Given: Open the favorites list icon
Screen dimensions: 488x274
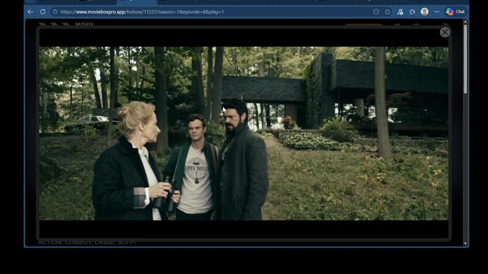Looking at the screenshot, I should click(x=412, y=12).
